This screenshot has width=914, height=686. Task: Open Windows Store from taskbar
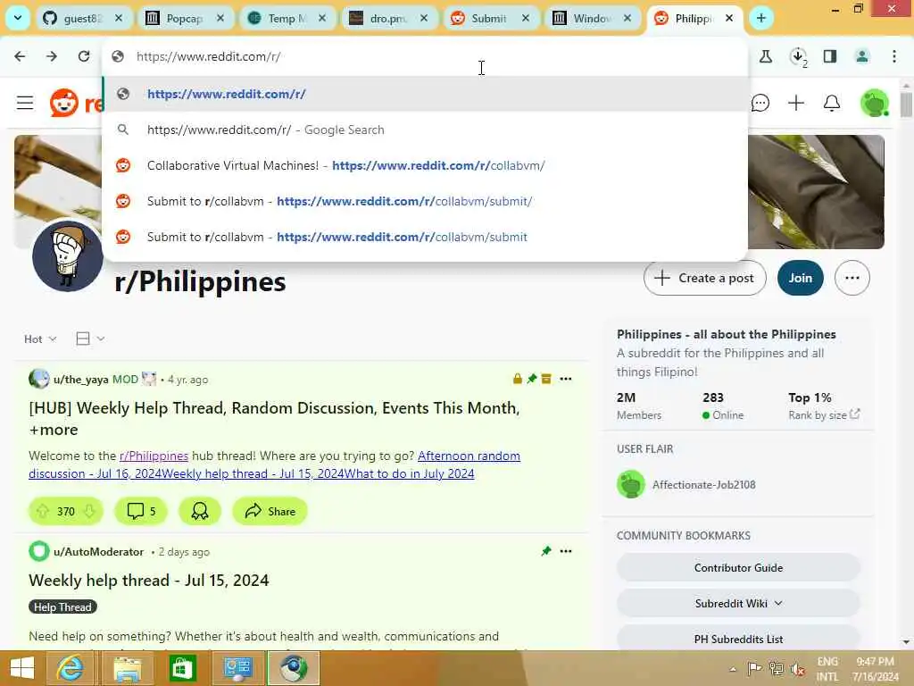coord(182,668)
